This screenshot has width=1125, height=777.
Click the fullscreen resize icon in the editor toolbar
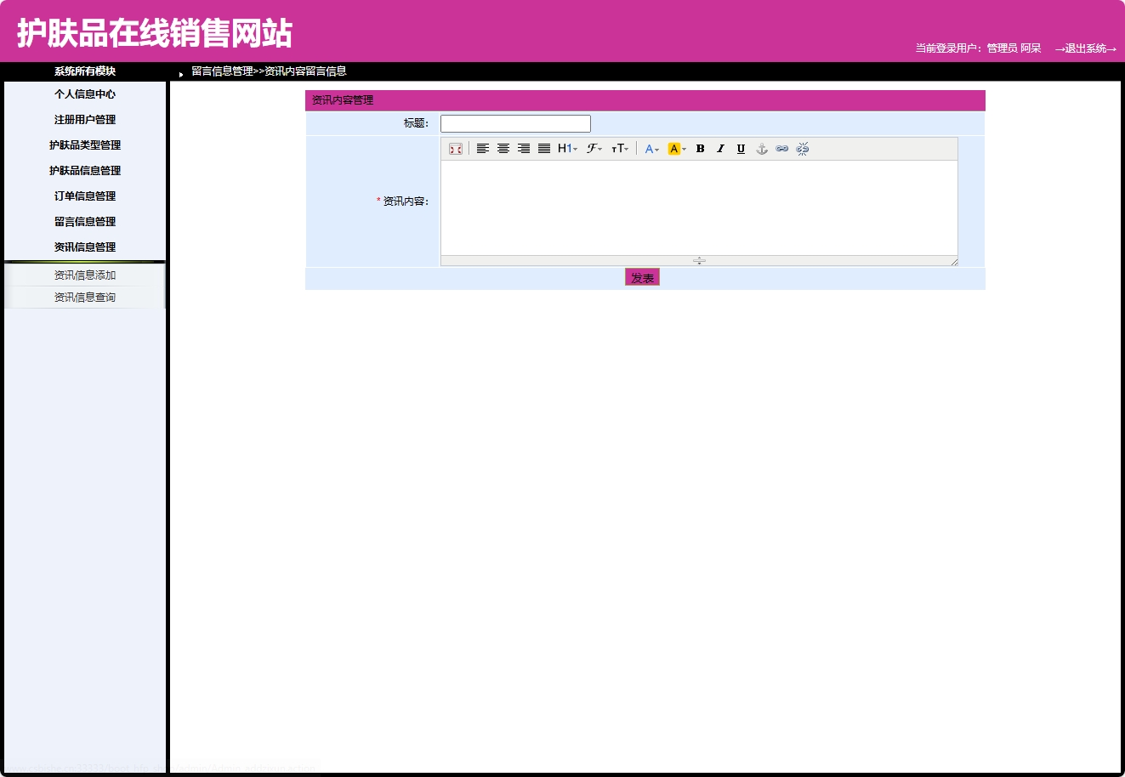[x=455, y=148]
